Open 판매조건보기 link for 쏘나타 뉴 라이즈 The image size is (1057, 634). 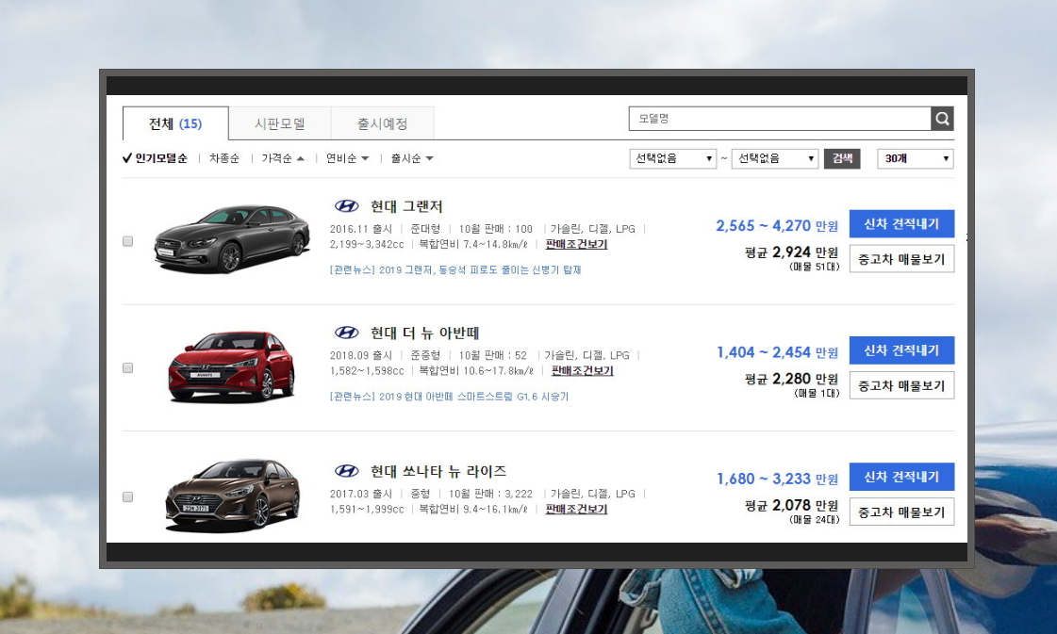[576, 509]
